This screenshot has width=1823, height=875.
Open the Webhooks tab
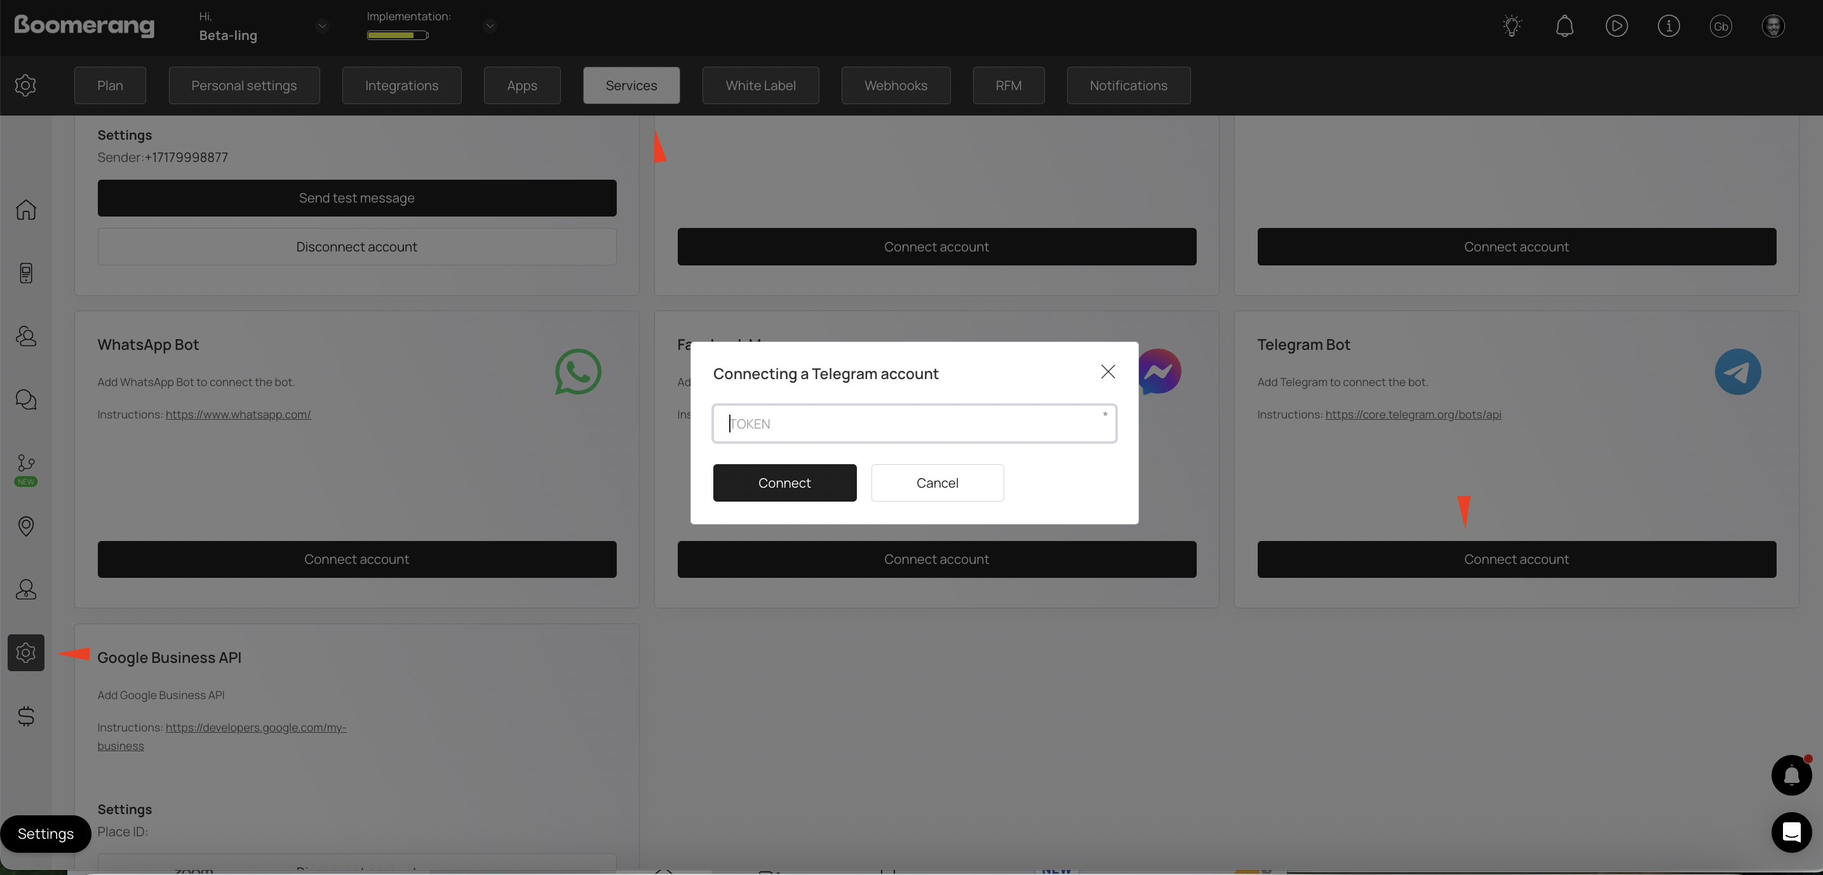click(895, 86)
